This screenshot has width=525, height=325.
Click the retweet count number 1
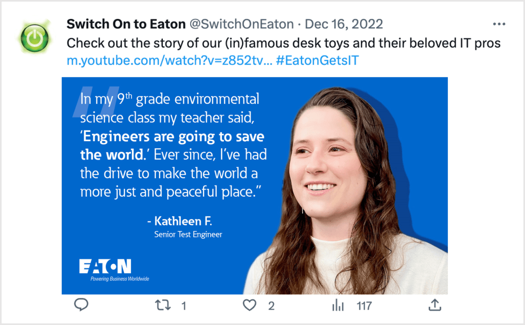point(184,306)
